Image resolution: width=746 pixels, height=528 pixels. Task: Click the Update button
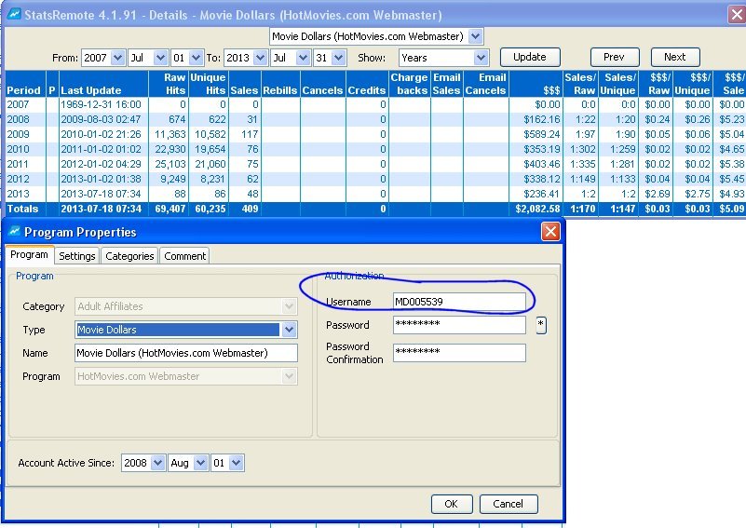[530, 57]
